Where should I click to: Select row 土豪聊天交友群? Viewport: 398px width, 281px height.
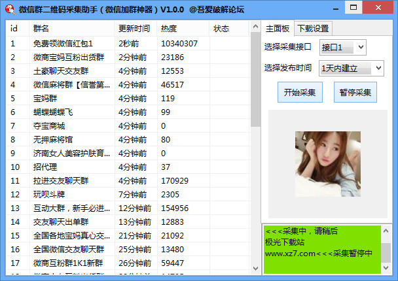pyautogui.click(x=128, y=71)
